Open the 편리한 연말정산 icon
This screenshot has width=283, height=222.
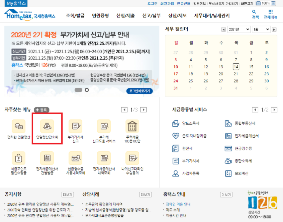coord(19,126)
